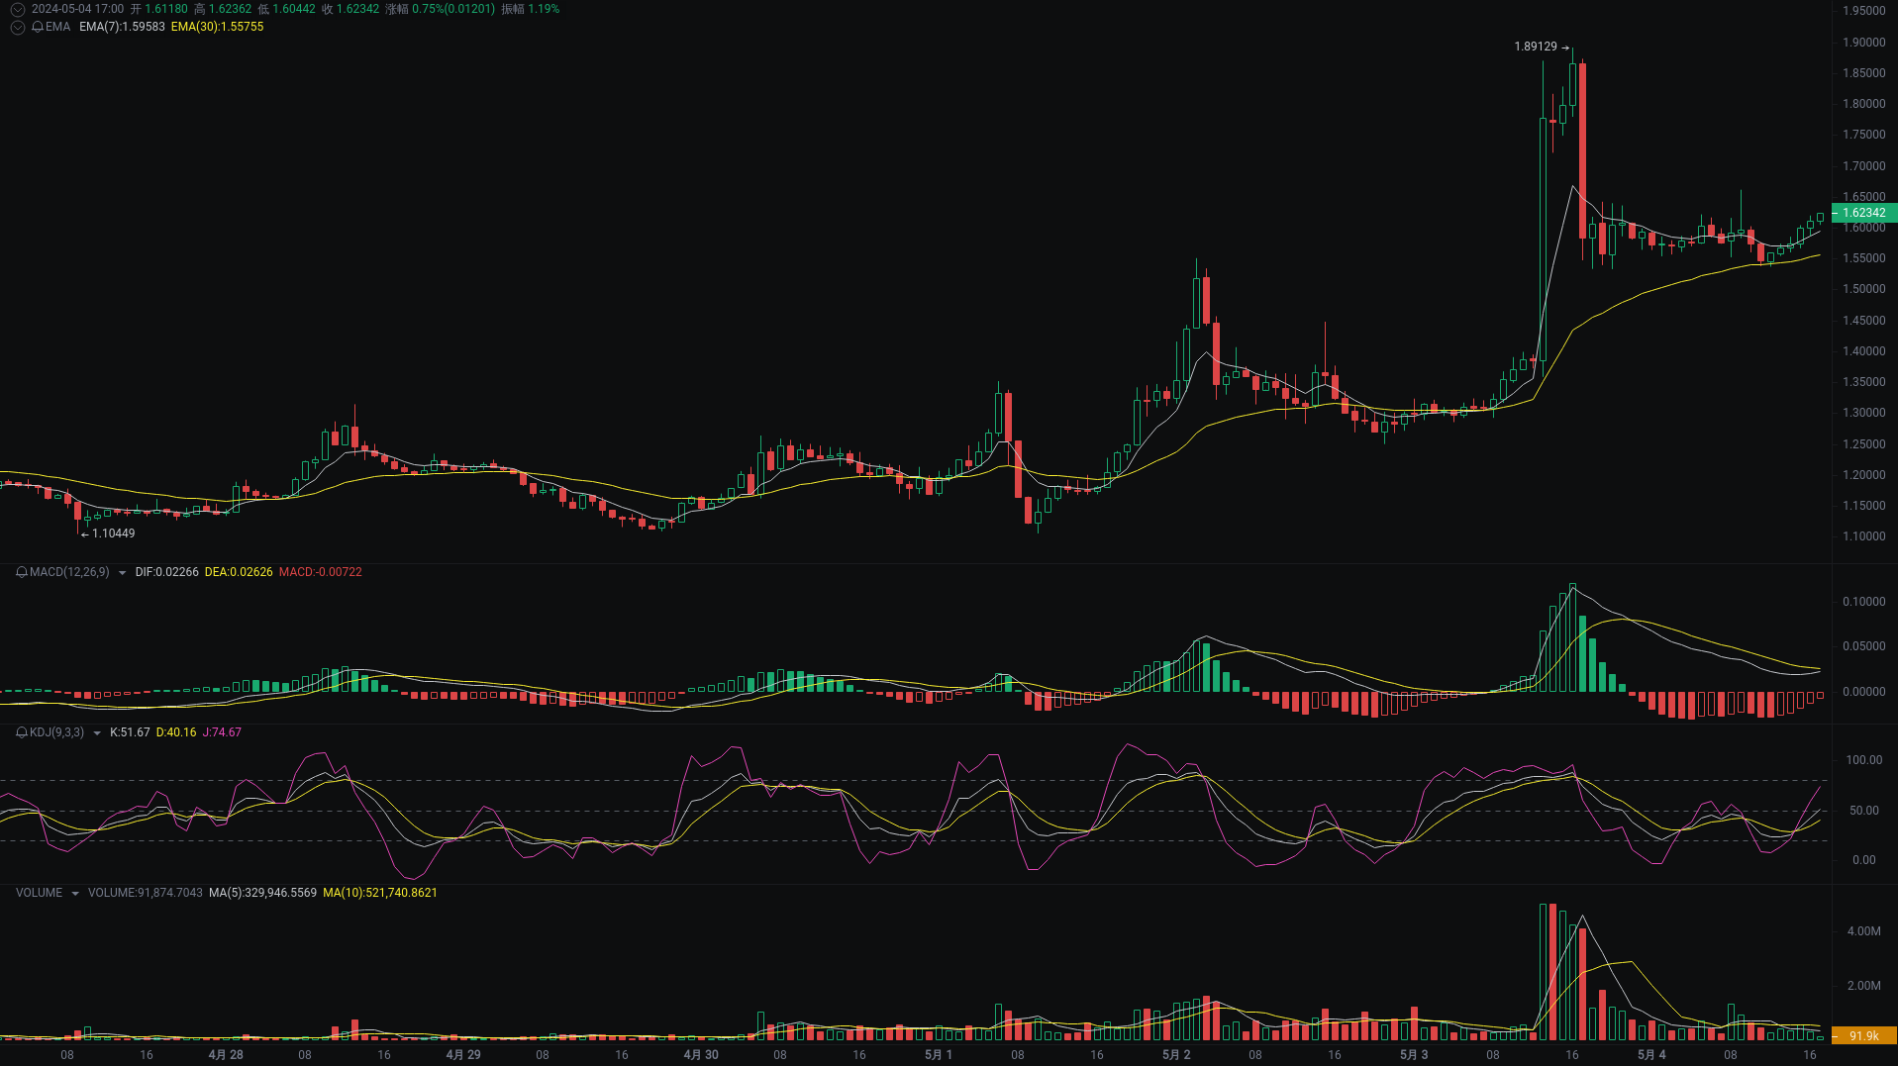
Task: Open the KDJ(9,3,3) dropdown arrow
Action: tap(97, 732)
